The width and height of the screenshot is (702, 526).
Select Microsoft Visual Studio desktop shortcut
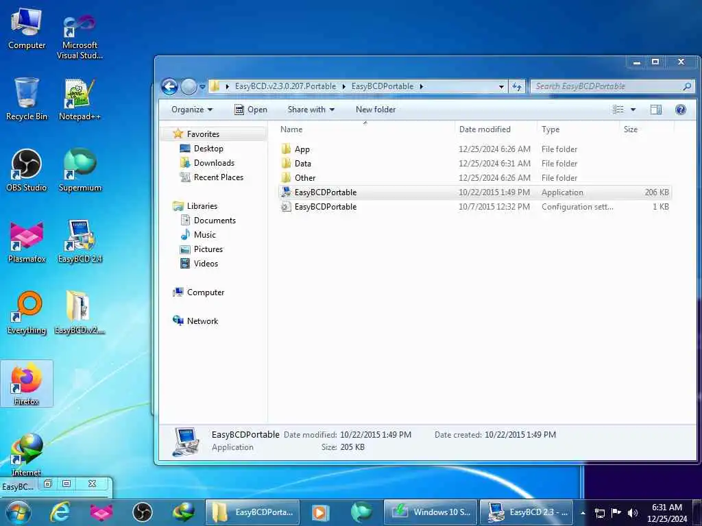(80, 36)
